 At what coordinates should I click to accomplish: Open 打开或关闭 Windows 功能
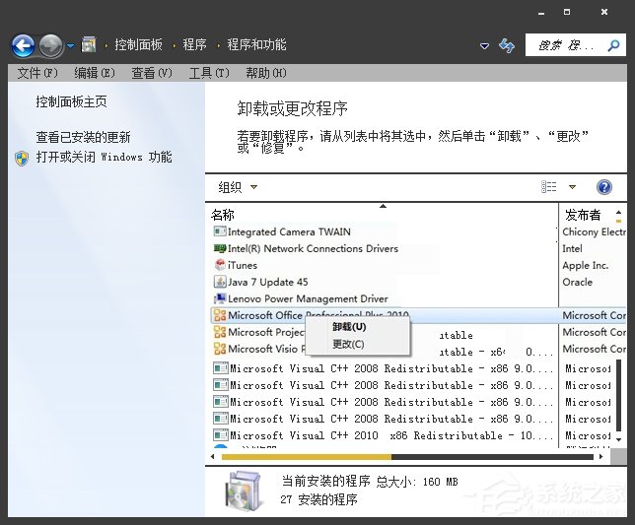point(105,157)
